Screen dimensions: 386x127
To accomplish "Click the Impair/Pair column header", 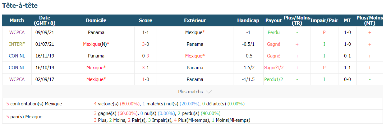I will 324,20.
